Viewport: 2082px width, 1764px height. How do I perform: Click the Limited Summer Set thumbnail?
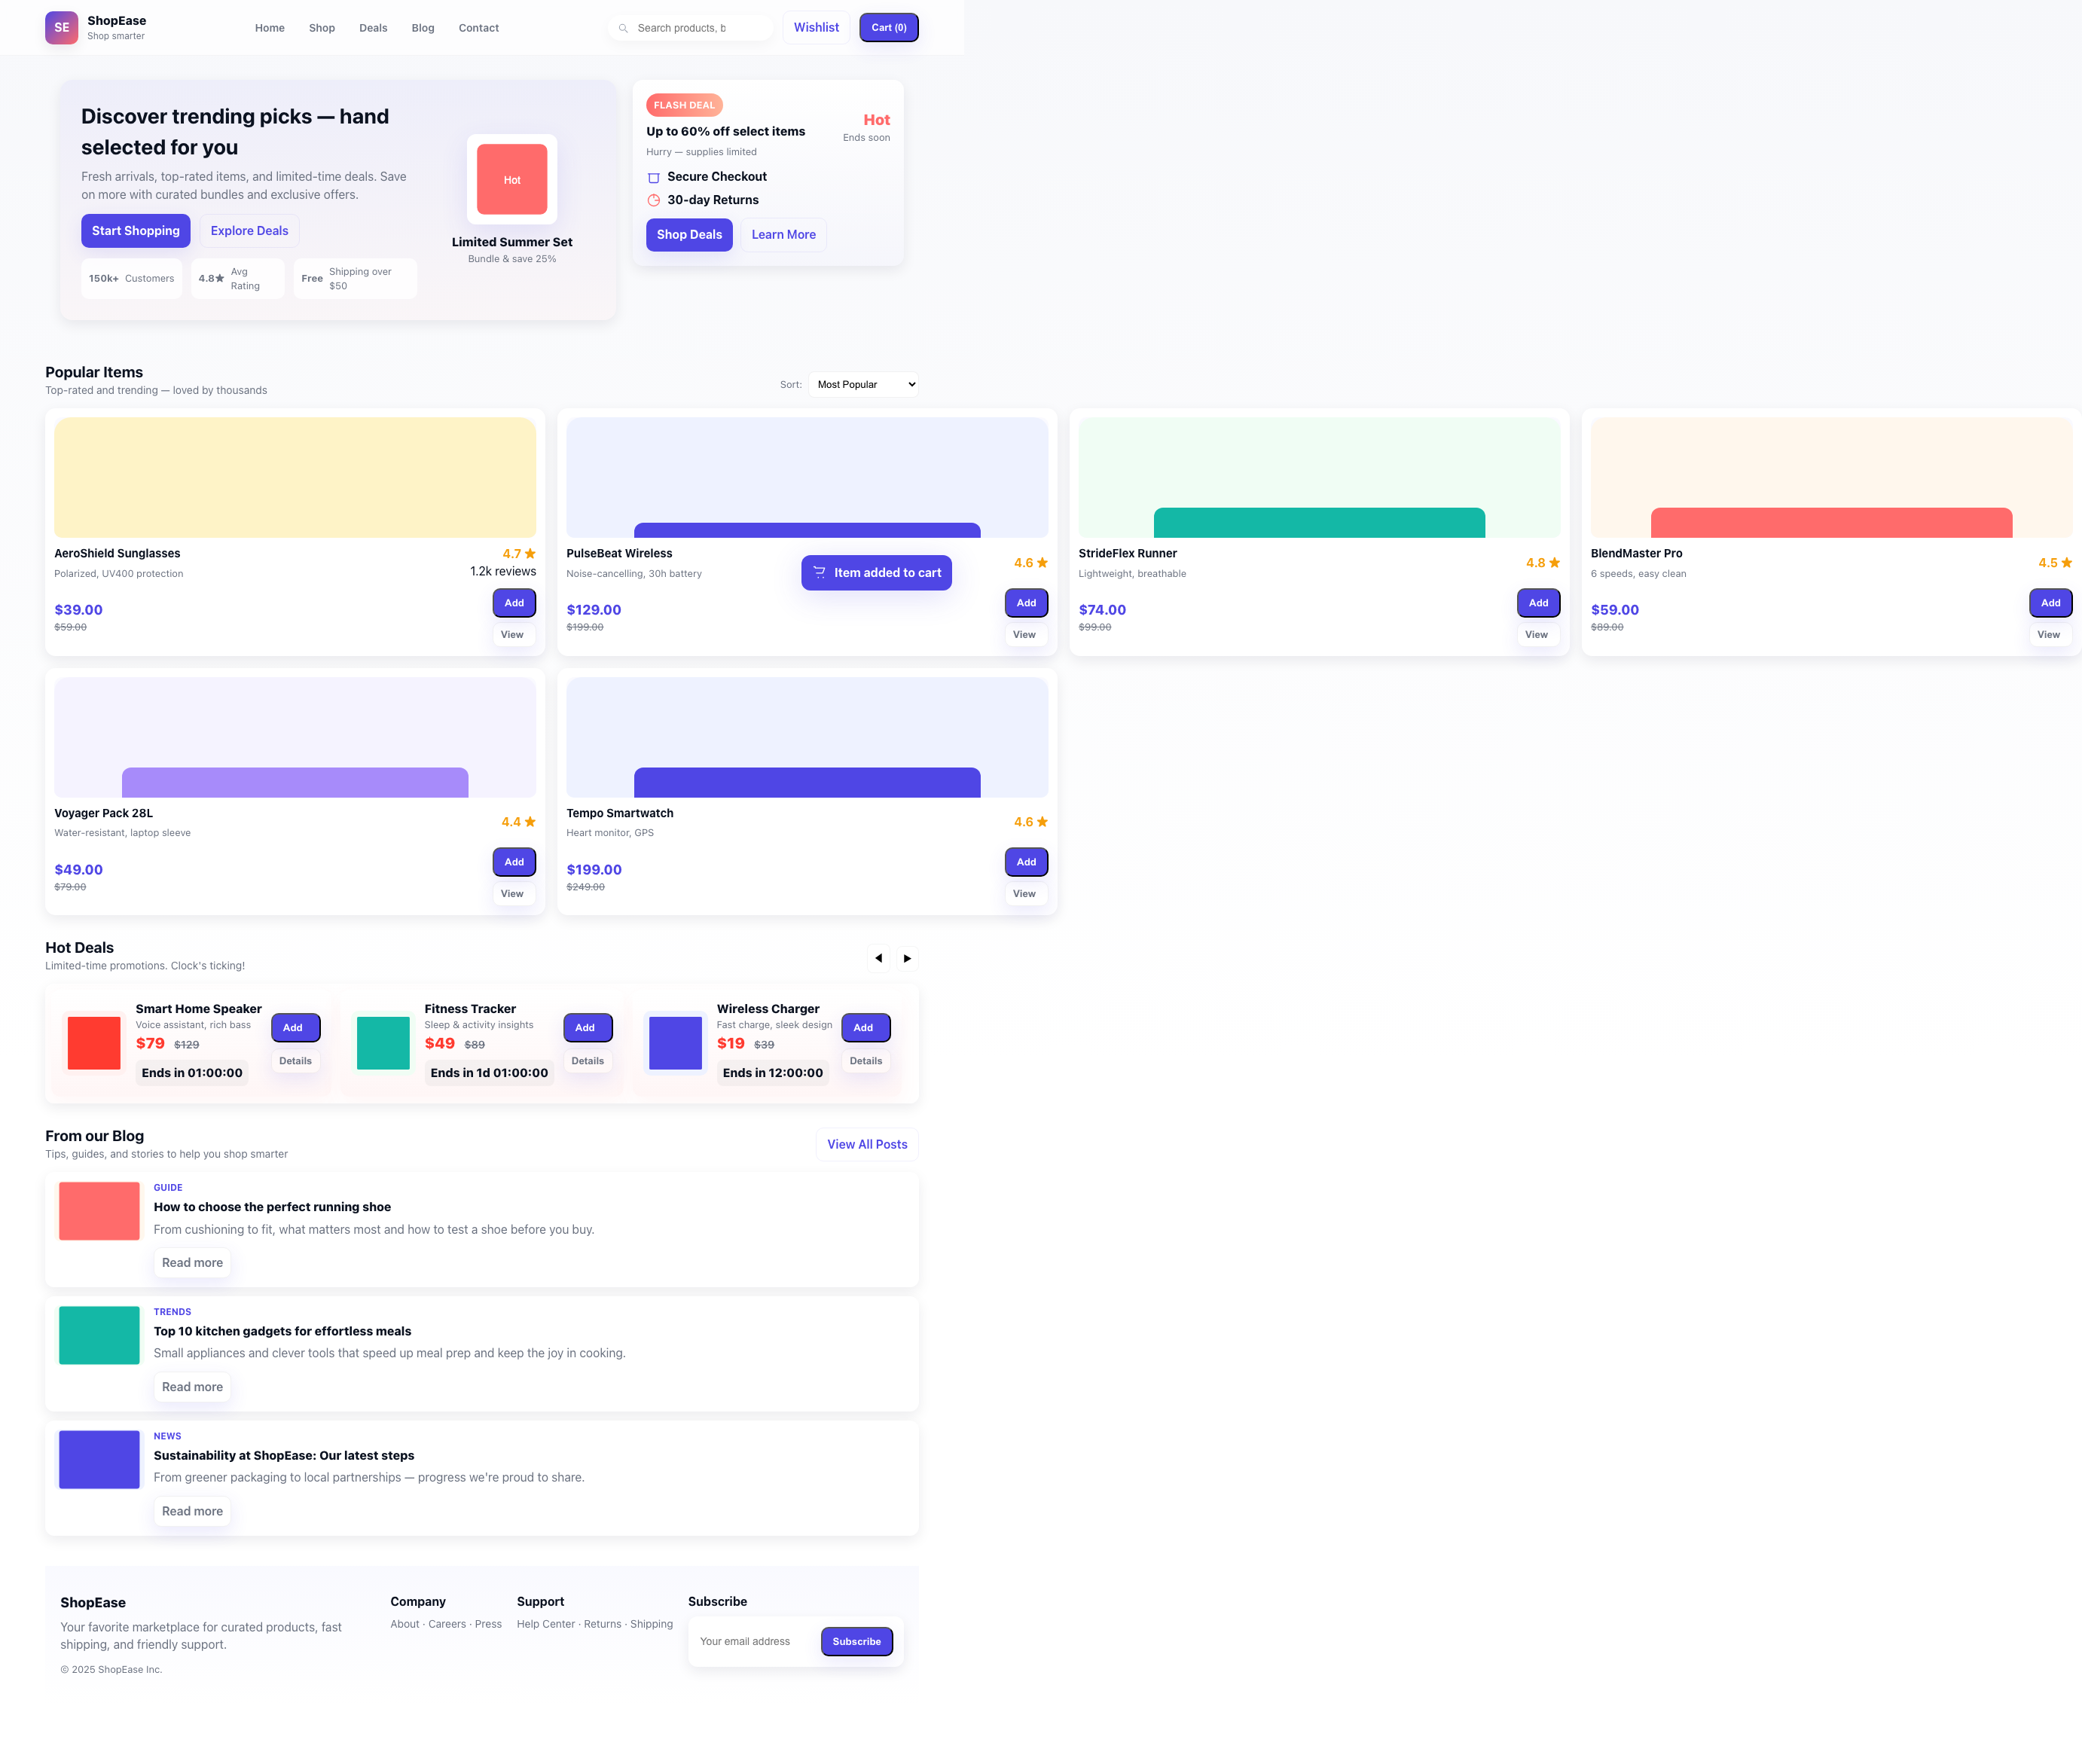point(511,180)
